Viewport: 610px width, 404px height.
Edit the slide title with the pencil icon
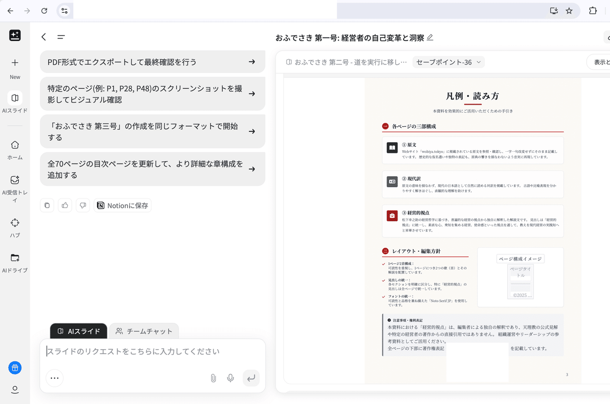pyautogui.click(x=430, y=38)
